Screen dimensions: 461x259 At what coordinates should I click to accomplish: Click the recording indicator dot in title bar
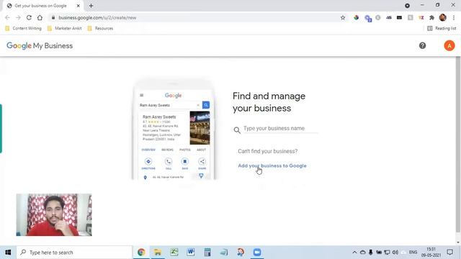click(x=407, y=6)
